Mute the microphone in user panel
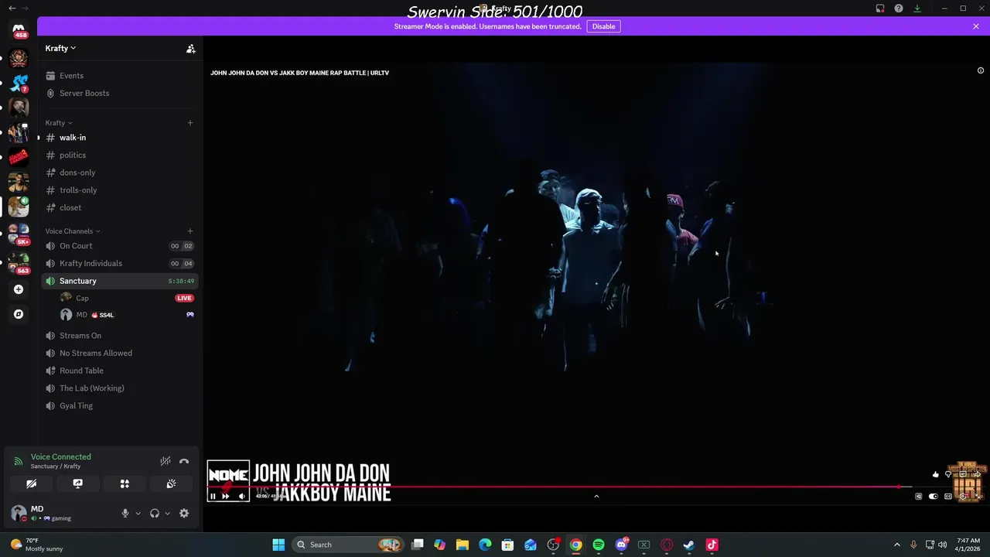The image size is (990, 557). [125, 513]
